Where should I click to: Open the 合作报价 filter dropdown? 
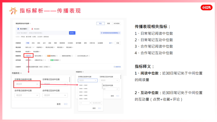click(29, 60)
